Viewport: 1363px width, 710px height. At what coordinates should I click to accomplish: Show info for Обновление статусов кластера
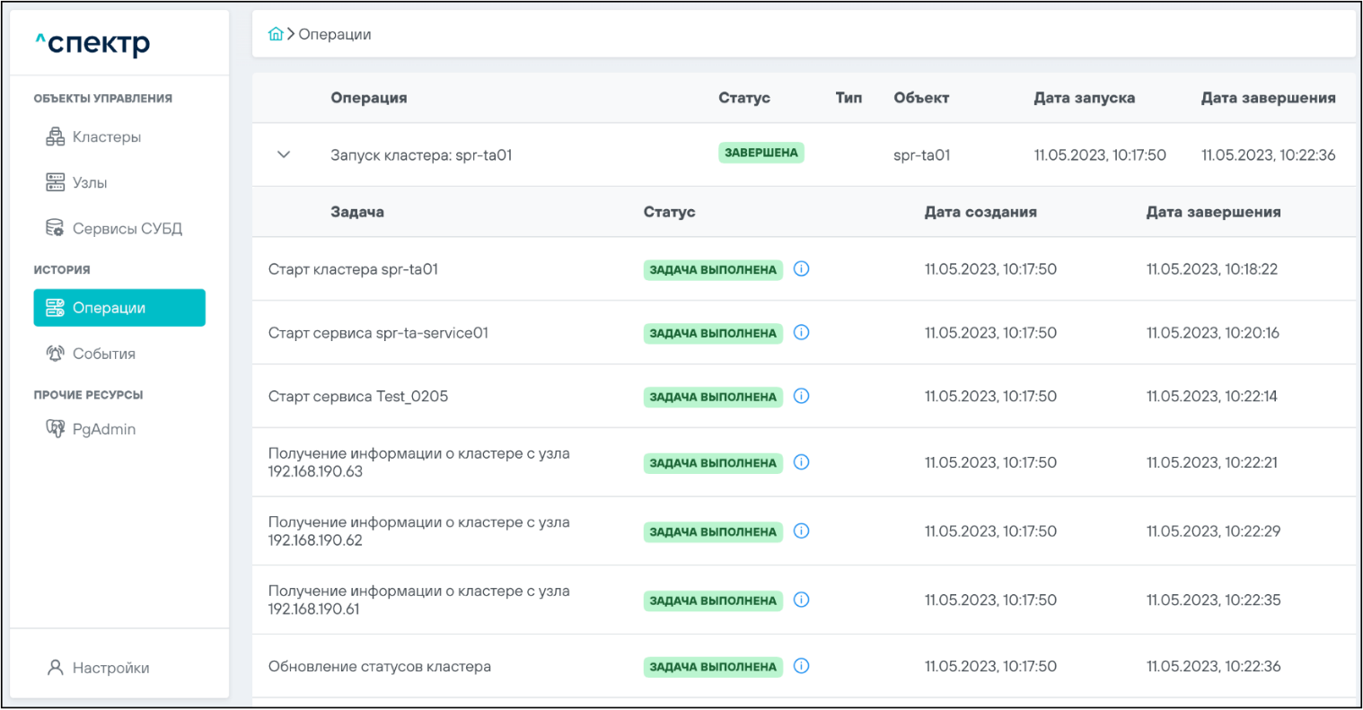(802, 666)
